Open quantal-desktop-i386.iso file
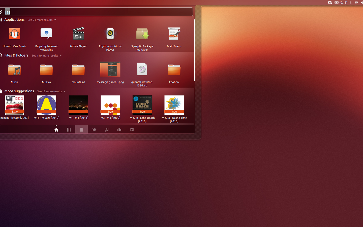This screenshot has width=363, height=227. (142, 74)
